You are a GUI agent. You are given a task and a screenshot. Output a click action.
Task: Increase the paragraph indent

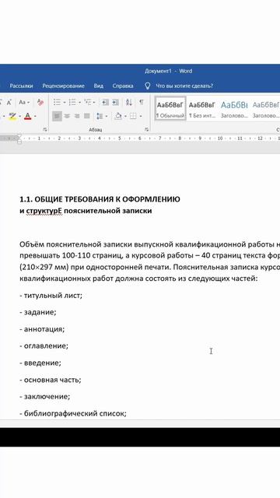115,102
